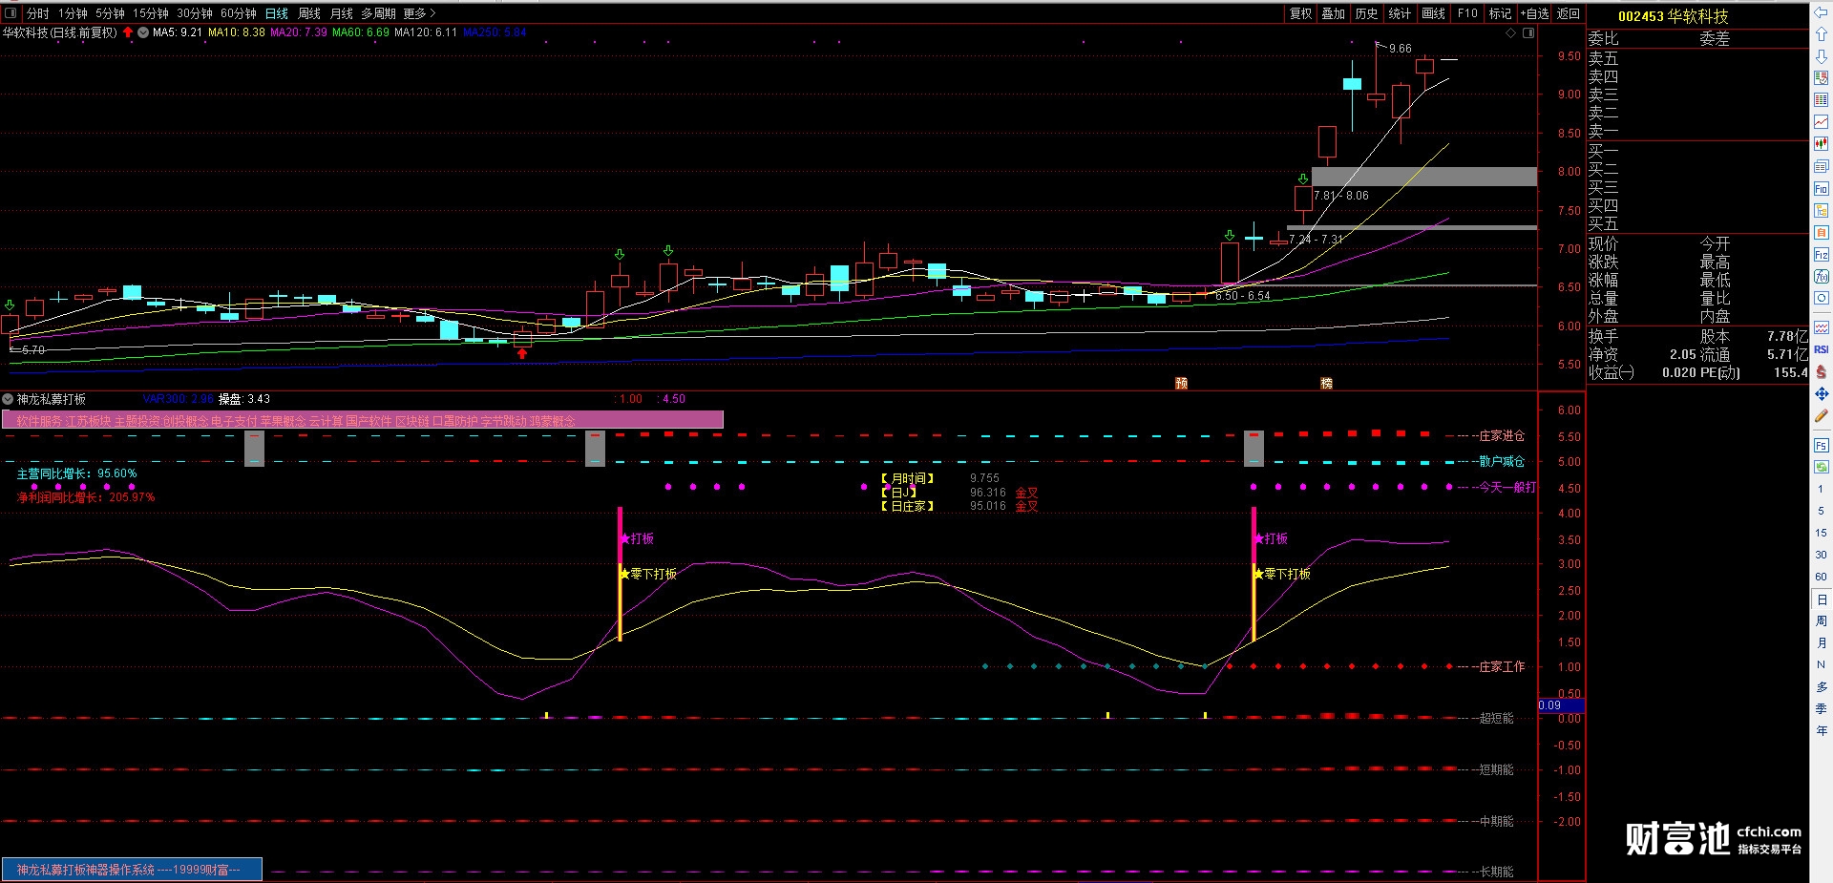The width and height of the screenshot is (1833, 883).
Task: Click the left arrow icon in right sidebar
Action: [1821, 13]
